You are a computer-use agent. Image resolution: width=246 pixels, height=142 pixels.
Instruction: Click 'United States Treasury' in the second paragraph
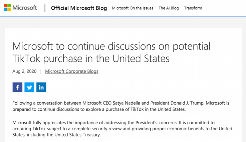coord(77,135)
